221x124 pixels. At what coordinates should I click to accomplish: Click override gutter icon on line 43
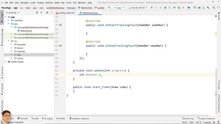click(x=60, y=46)
